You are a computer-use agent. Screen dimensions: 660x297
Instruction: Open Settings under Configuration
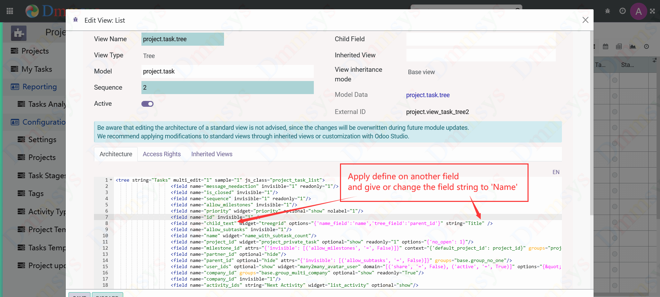(42, 139)
